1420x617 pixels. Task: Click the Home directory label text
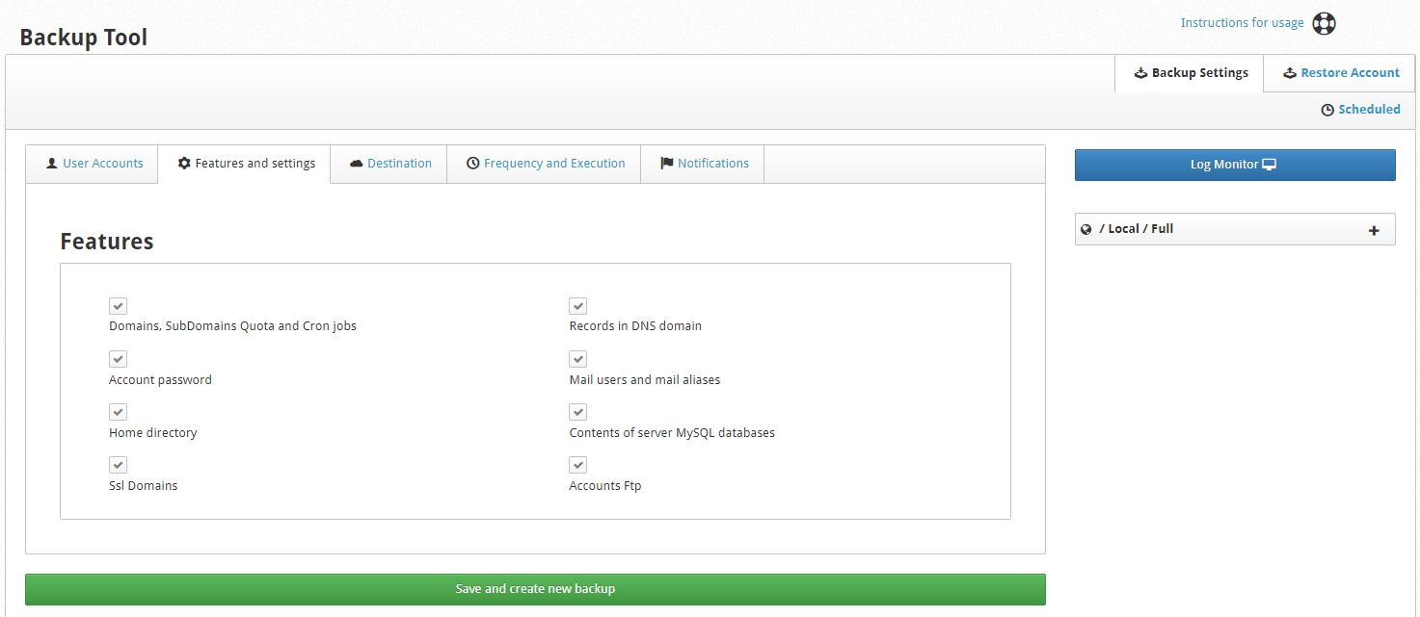(x=153, y=433)
